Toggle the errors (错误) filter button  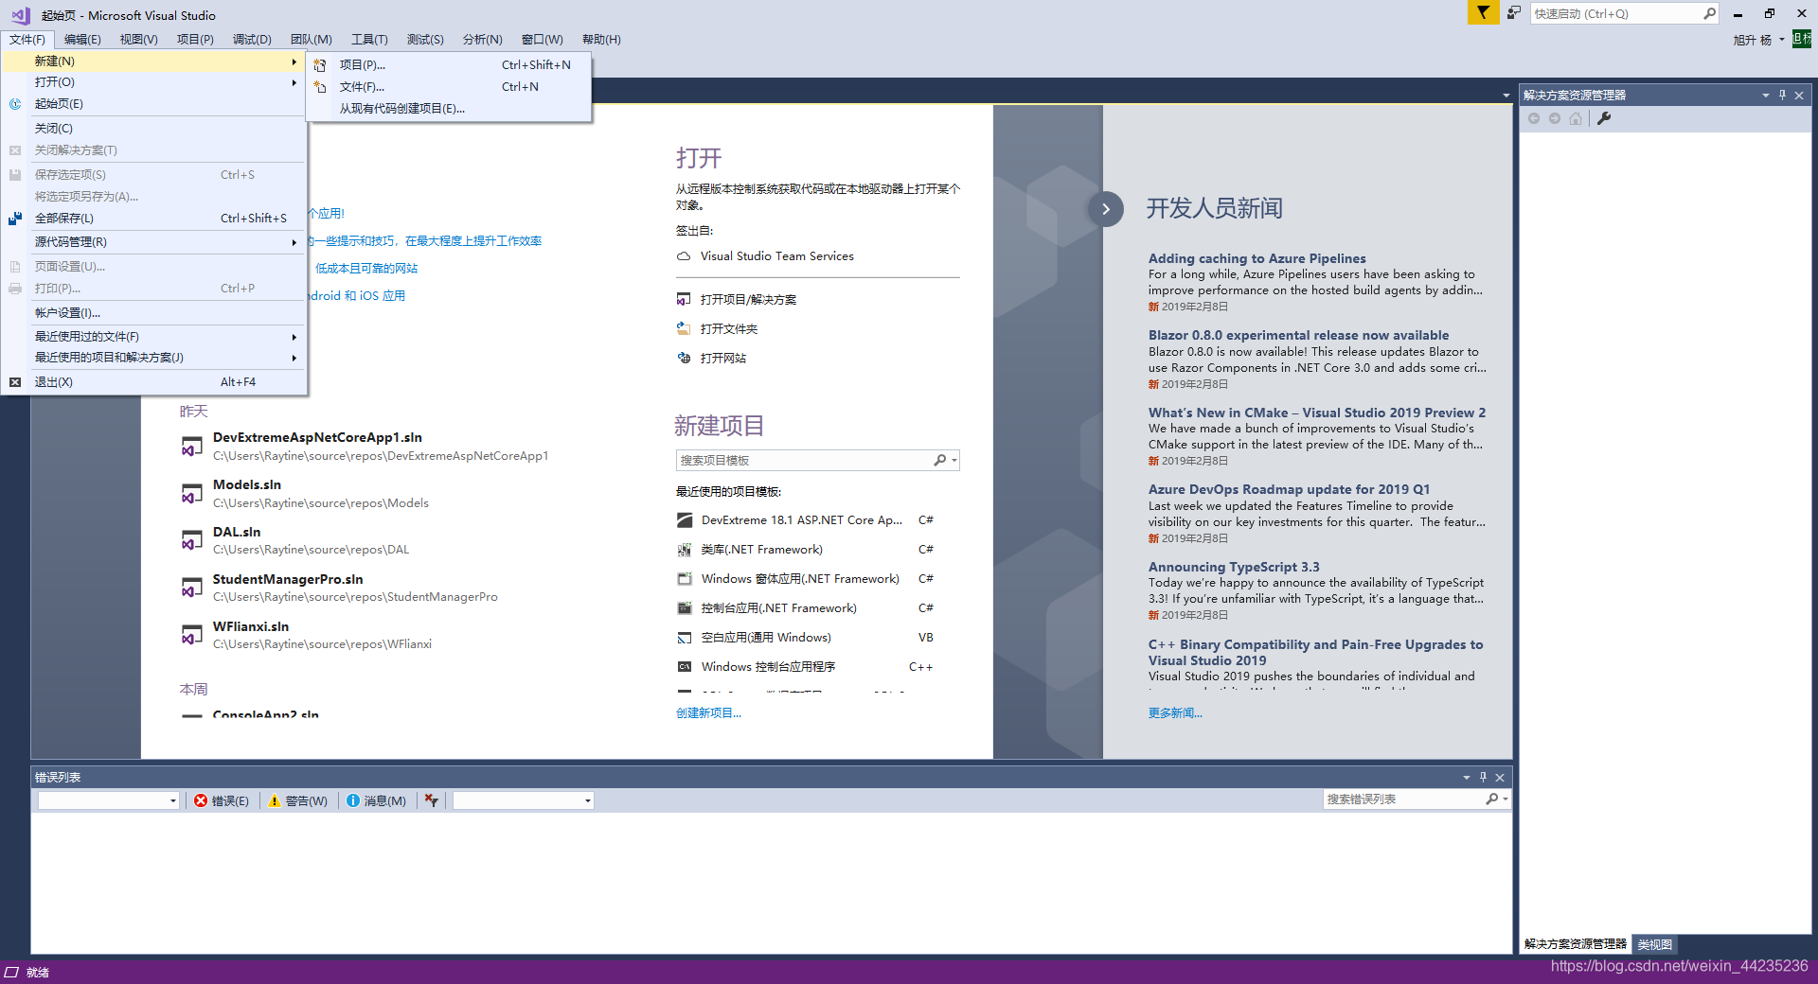(x=222, y=800)
